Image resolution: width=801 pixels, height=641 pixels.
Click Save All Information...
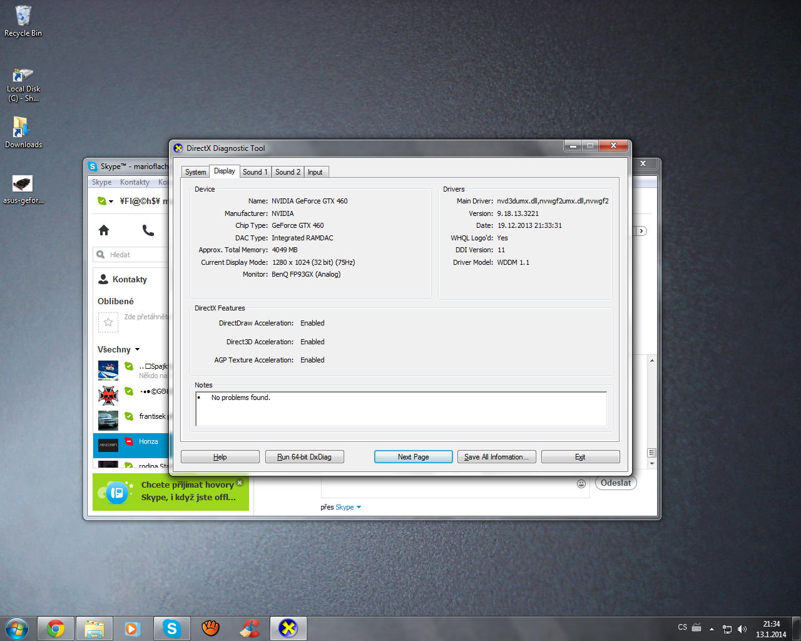[497, 457]
